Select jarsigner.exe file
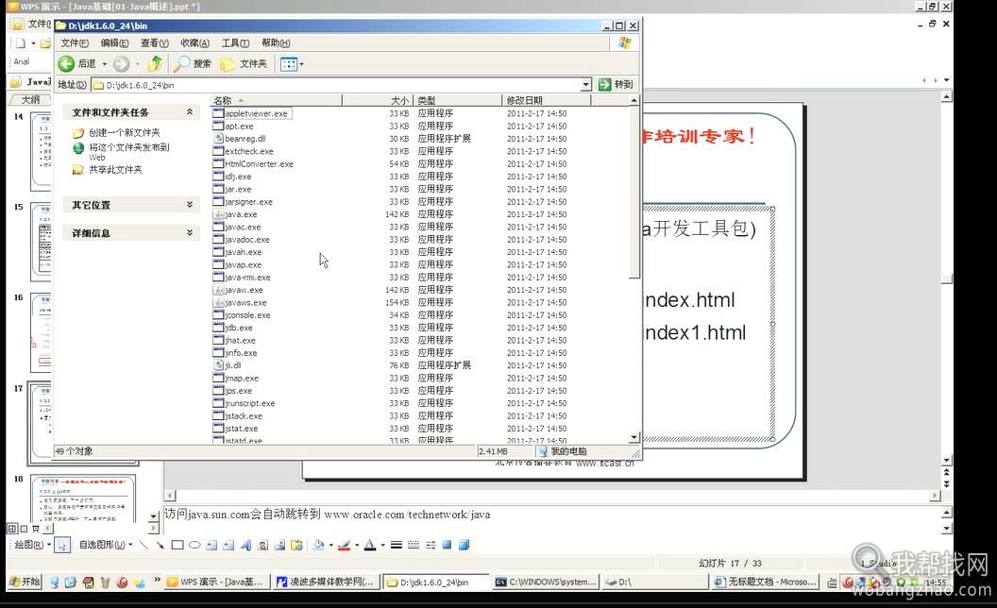997x608 pixels. tap(248, 202)
